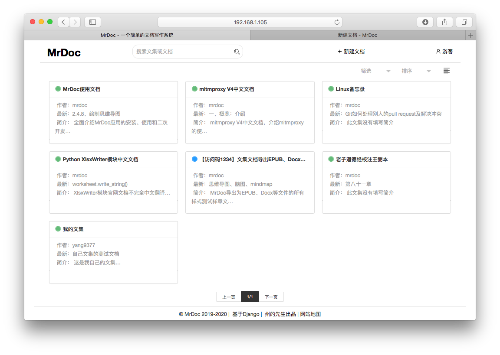The width and height of the screenshot is (500, 355).
Task: Switch to the list layout view icon
Action: (447, 71)
